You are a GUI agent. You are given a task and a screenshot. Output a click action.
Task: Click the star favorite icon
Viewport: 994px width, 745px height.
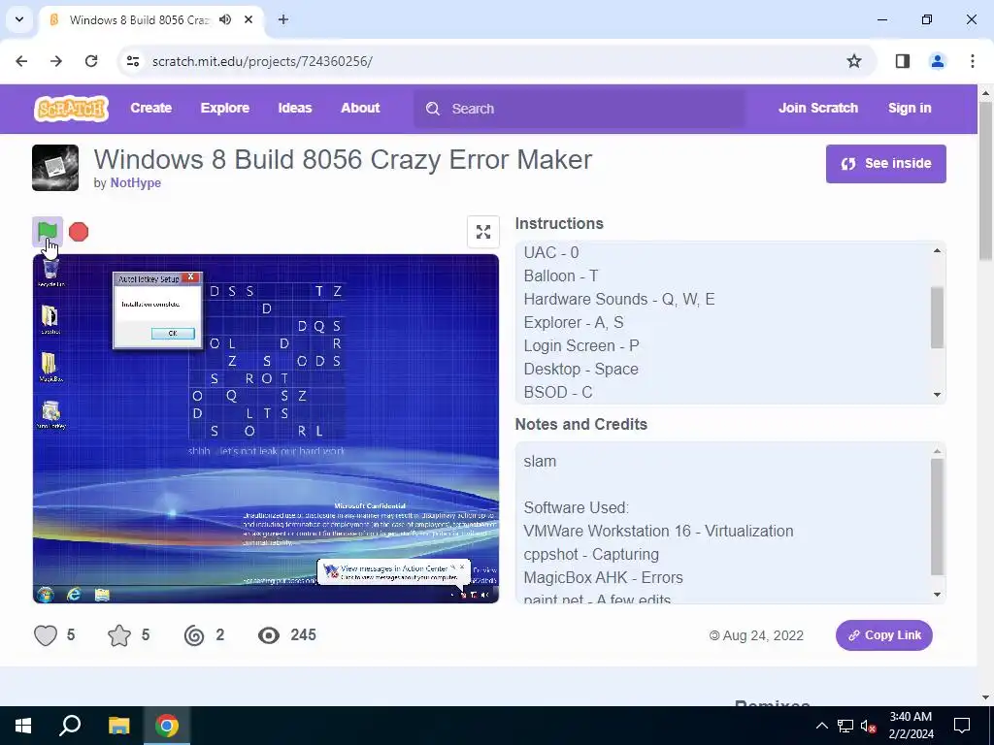pyautogui.click(x=119, y=635)
